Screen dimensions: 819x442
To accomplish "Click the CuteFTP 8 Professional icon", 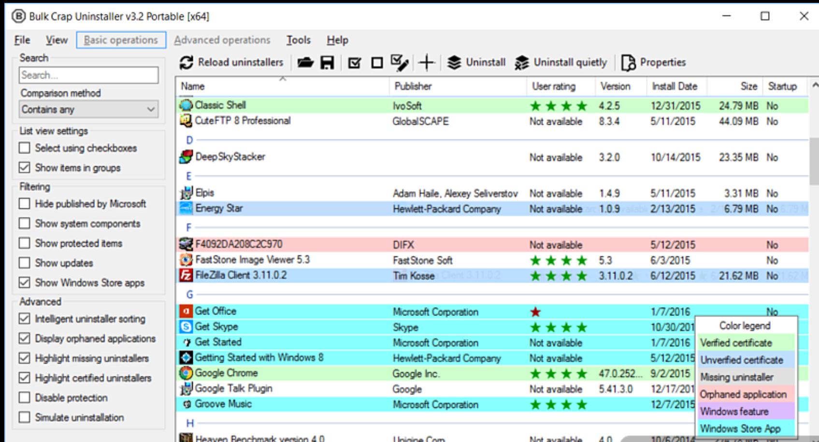I will tap(186, 121).
